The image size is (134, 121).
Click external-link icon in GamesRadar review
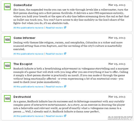click(65, 27)
